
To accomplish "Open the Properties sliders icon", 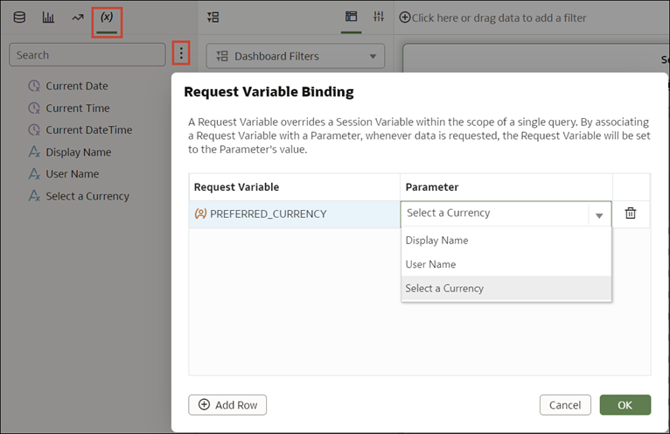I will click(379, 17).
